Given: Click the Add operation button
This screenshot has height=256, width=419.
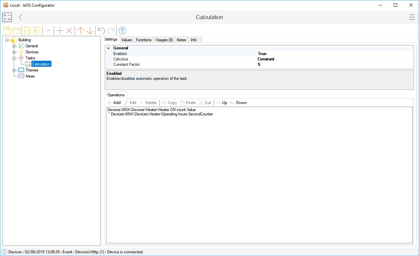Looking at the screenshot, I should click(114, 103).
